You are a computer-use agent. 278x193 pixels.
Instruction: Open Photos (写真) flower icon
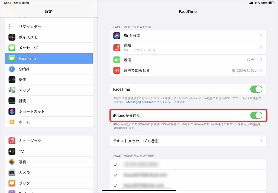(12, 162)
